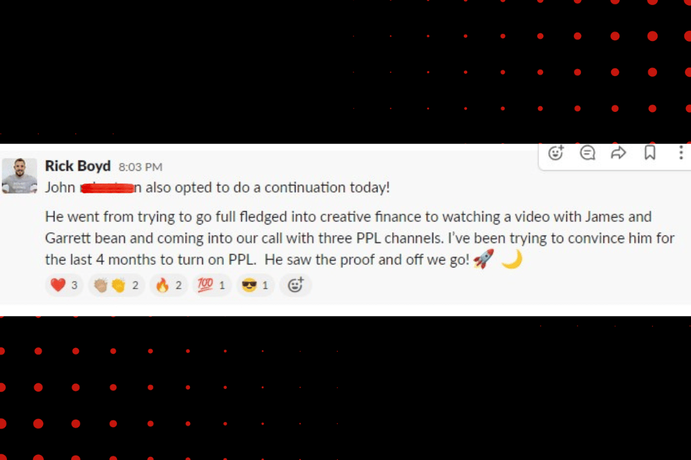691x460 pixels.
Task: Click the Rick Boyd sender name
Action: [77, 166]
